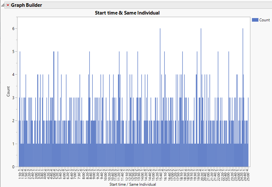
Task: Collapse the Graph Builder report outline
Action: pos(3,5)
